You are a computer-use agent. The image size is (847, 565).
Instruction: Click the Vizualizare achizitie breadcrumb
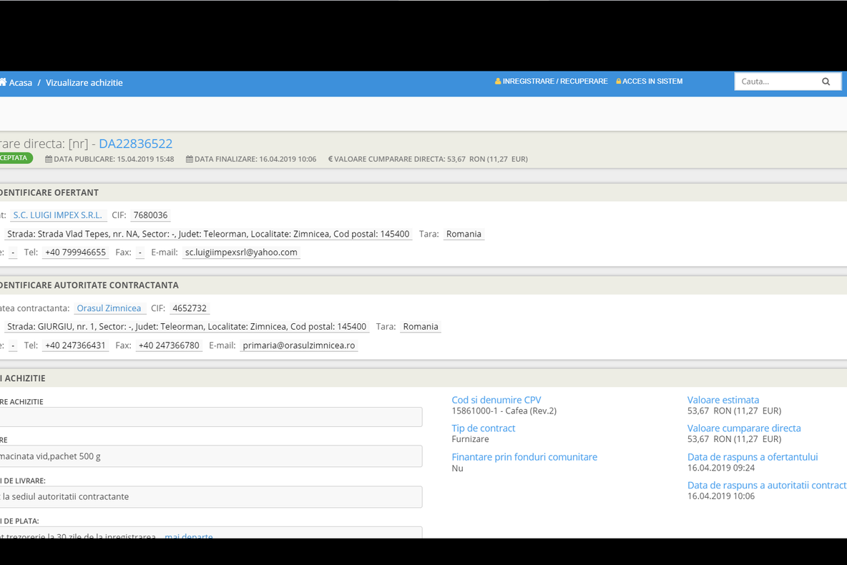84,83
